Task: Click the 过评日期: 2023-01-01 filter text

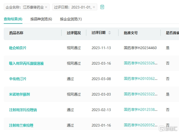Action: point(73,7)
